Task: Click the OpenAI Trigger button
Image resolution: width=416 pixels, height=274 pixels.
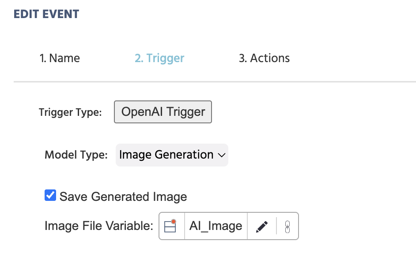Action: click(x=163, y=112)
